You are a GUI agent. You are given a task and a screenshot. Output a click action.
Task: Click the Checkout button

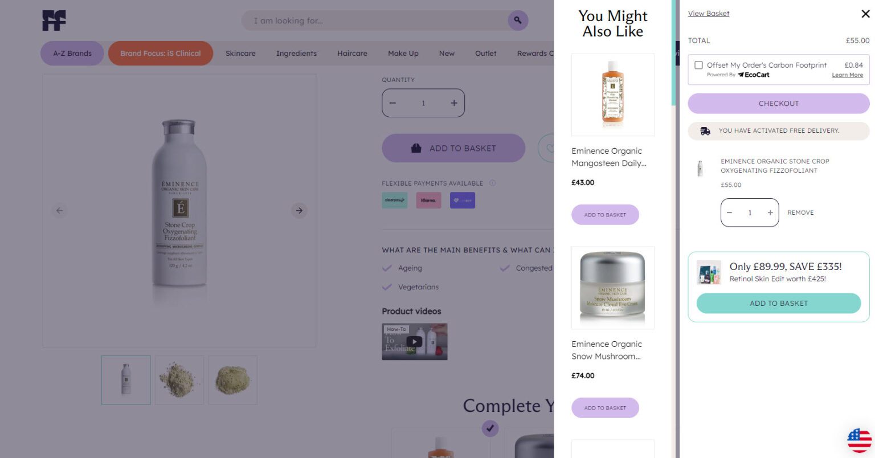[779, 104]
